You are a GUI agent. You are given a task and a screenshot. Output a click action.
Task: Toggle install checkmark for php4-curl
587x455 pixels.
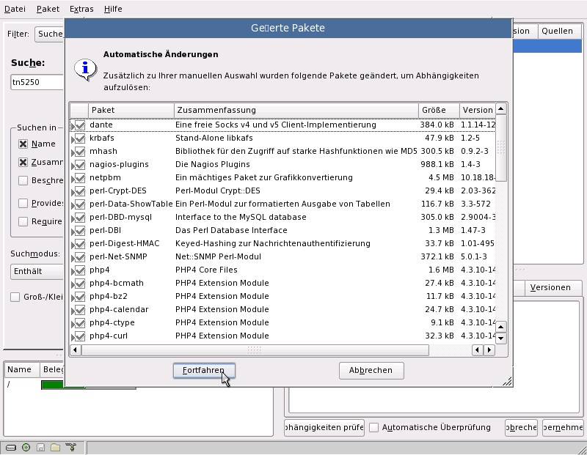pos(79,336)
